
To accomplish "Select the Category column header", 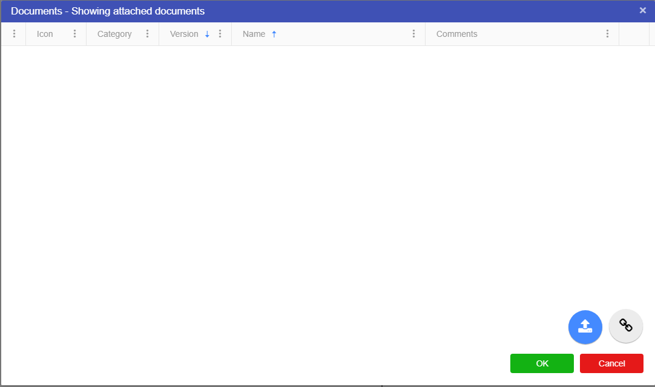I will point(114,34).
